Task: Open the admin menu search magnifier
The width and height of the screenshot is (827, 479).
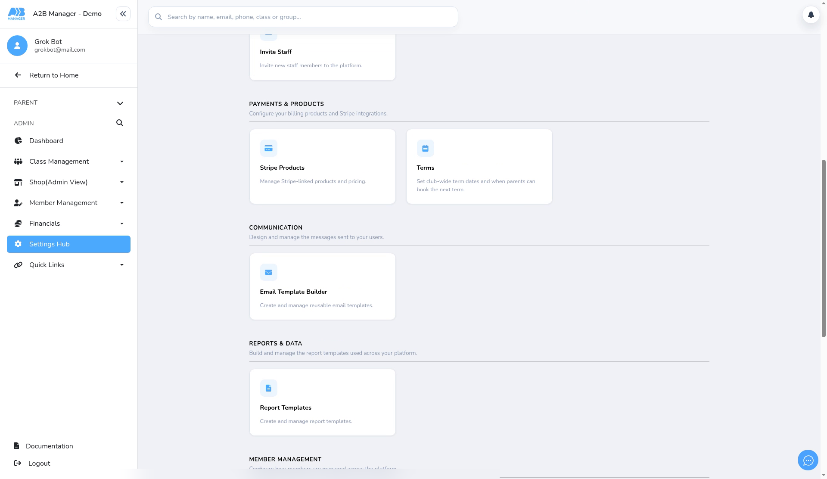Action: (120, 123)
